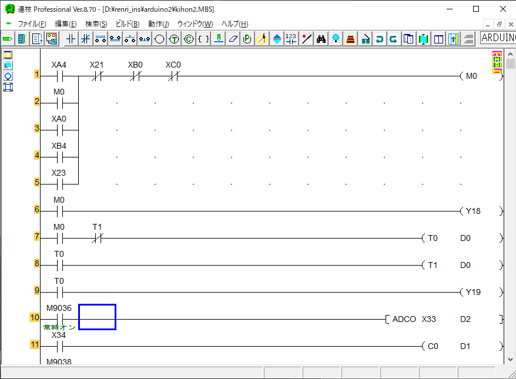Insert a timer coil with T icon
516x379 pixels.
pyautogui.click(x=174, y=39)
